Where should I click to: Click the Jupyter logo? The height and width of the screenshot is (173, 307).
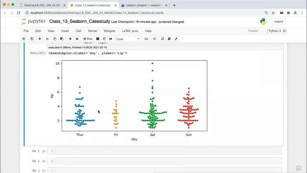click(x=34, y=21)
